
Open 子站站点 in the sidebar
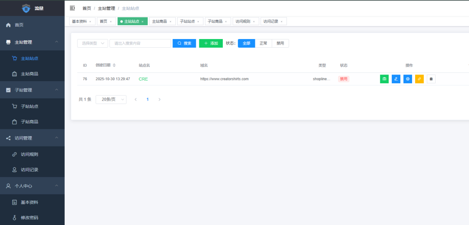[x=32, y=106]
